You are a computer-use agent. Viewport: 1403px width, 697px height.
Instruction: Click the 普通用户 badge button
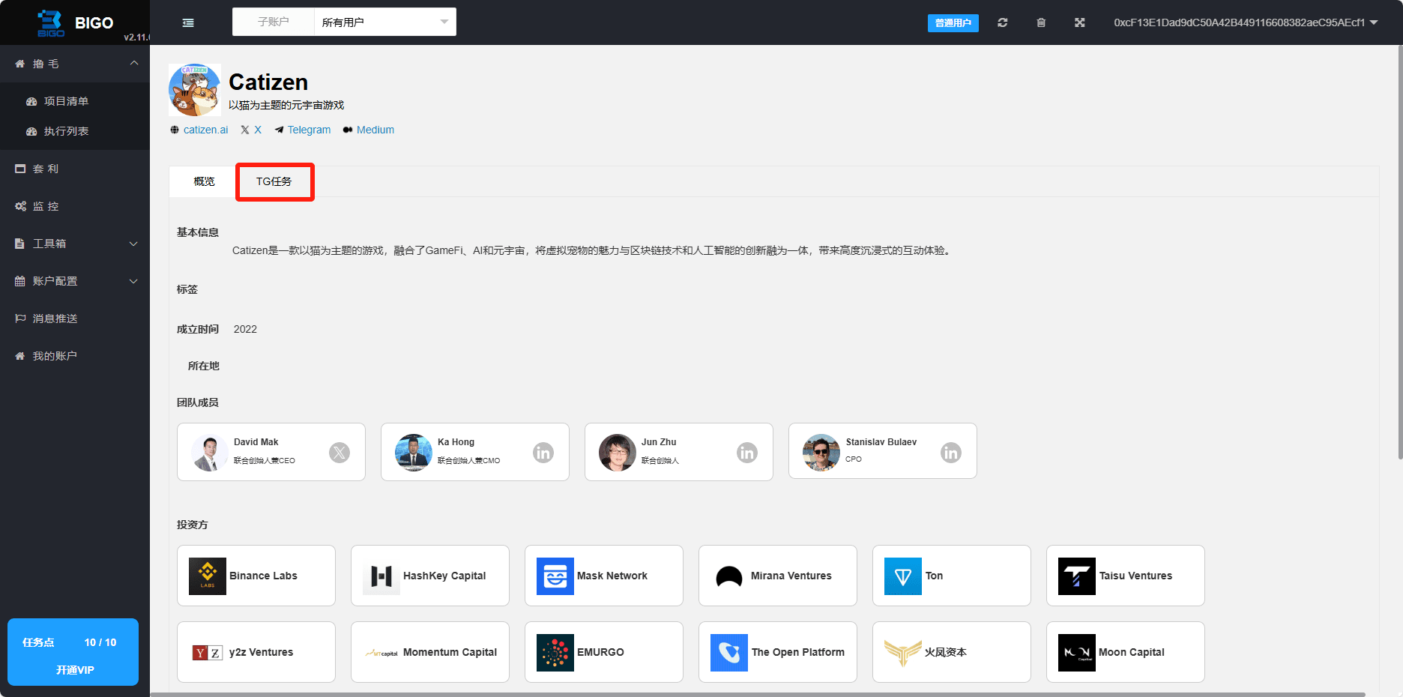pos(953,23)
